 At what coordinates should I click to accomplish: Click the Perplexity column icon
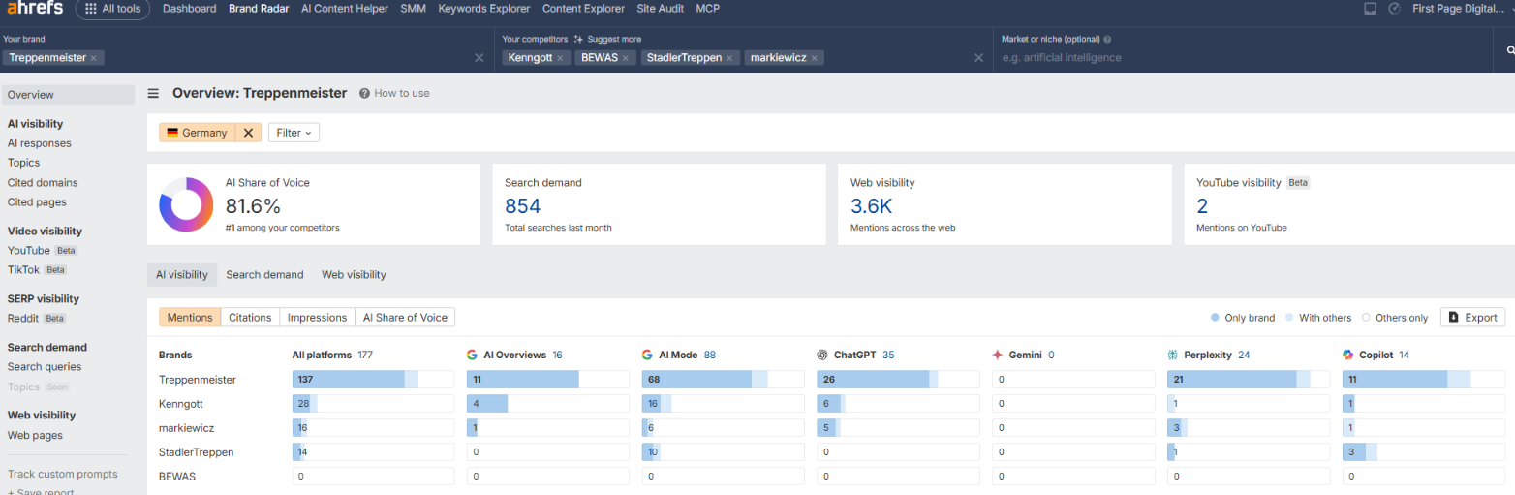coord(1172,355)
